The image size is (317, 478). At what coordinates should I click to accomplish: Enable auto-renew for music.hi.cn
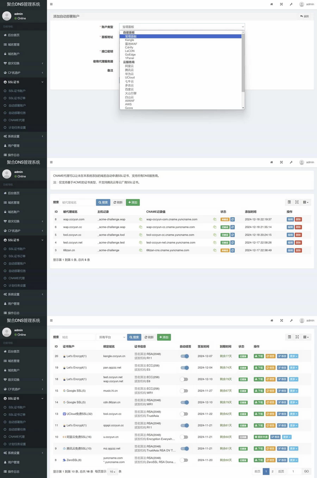click(184, 391)
